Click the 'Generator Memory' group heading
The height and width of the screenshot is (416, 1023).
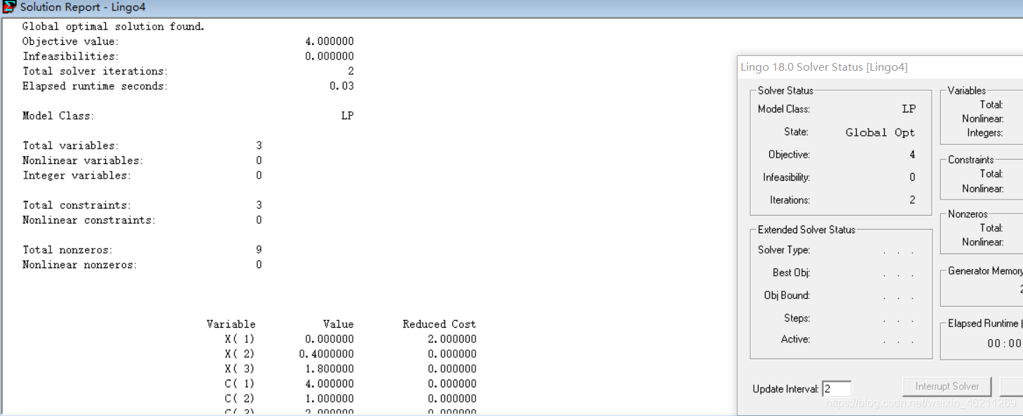985,271
